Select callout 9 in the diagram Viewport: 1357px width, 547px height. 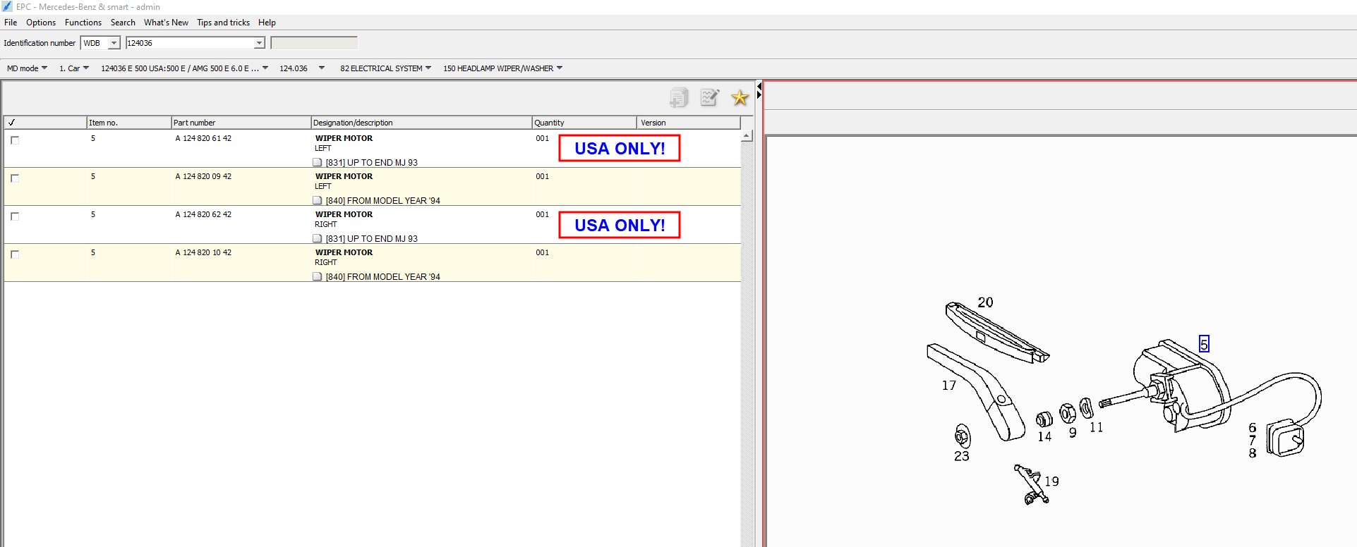(1073, 433)
